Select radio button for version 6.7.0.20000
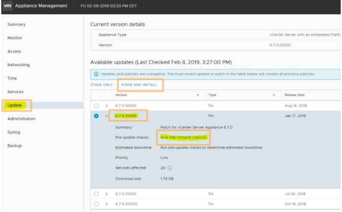Screen dimensions: 342x212 (x=96, y=204)
